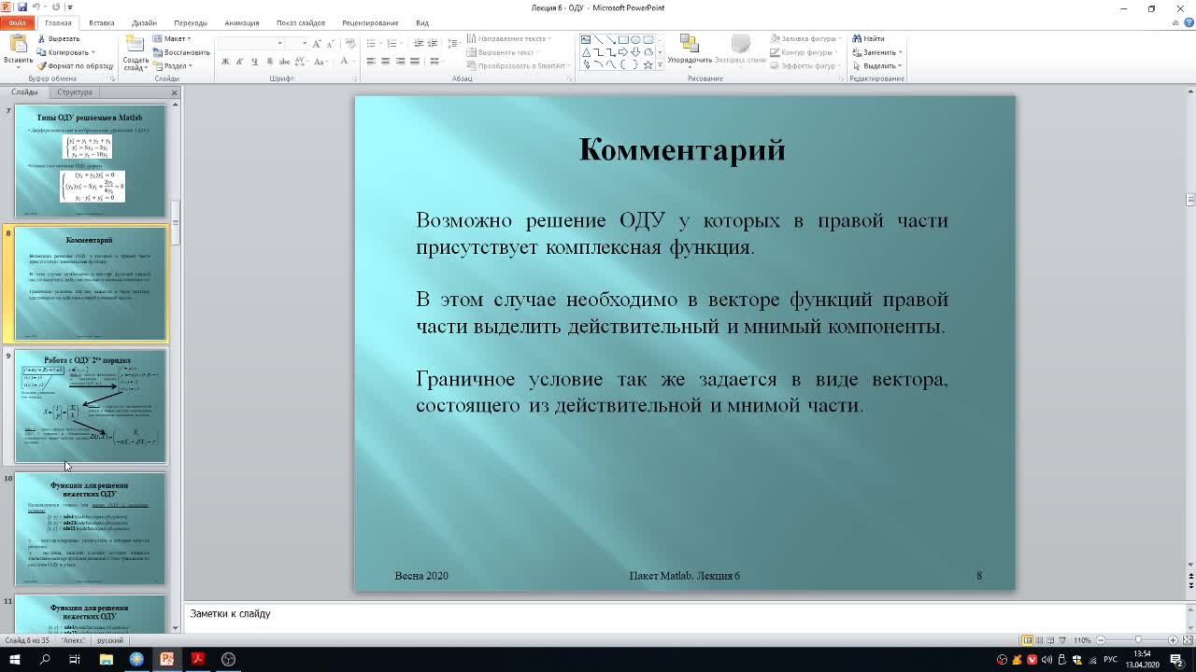1196x672 pixels.
Task: Switch to the Design (Дизайн) tab
Action: coord(144,22)
